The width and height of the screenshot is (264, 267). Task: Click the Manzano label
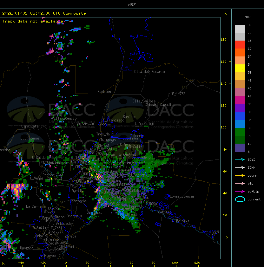pos(27,248)
